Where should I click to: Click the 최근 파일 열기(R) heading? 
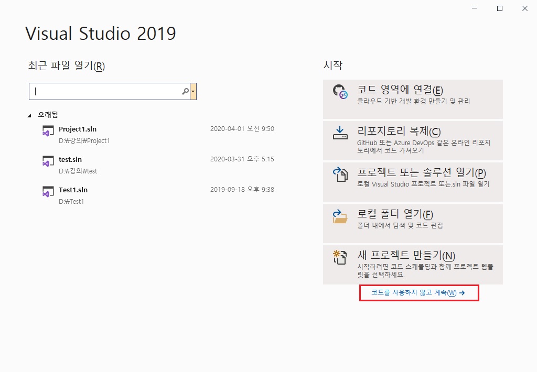pyautogui.click(x=67, y=65)
